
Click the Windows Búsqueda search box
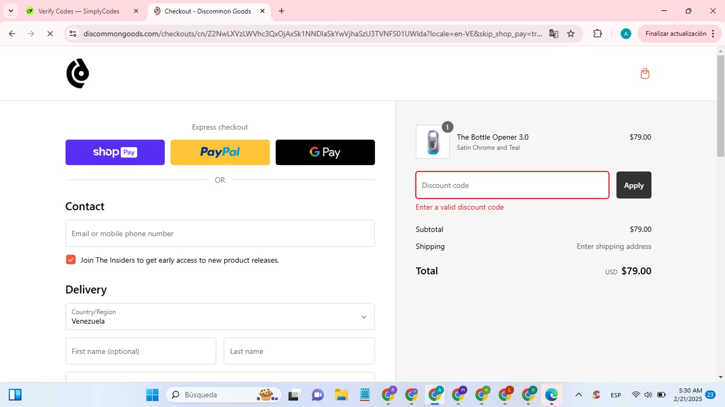click(x=224, y=395)
